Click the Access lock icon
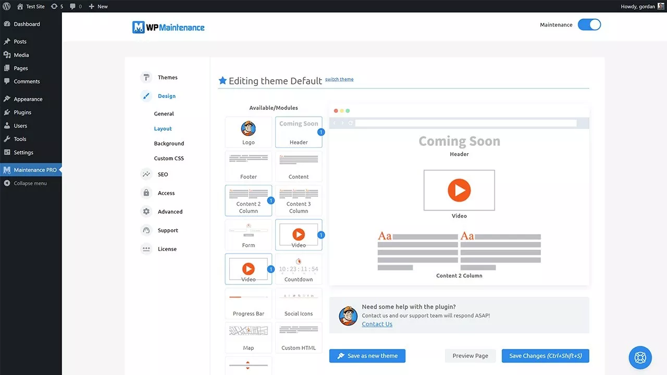Image resolution: width=667 pixels, height=375 pixels. click(146, 193)
